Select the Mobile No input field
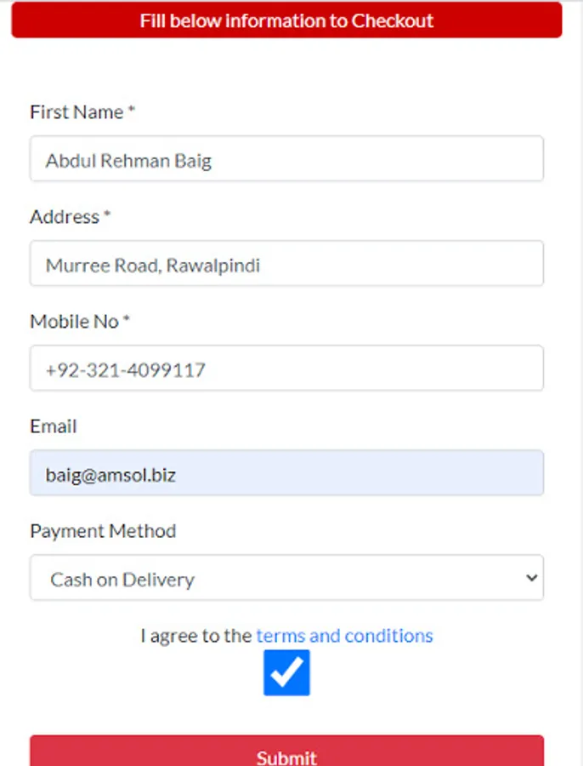The width and height of the screenshot is (583, 766). (x=286, y=369)
